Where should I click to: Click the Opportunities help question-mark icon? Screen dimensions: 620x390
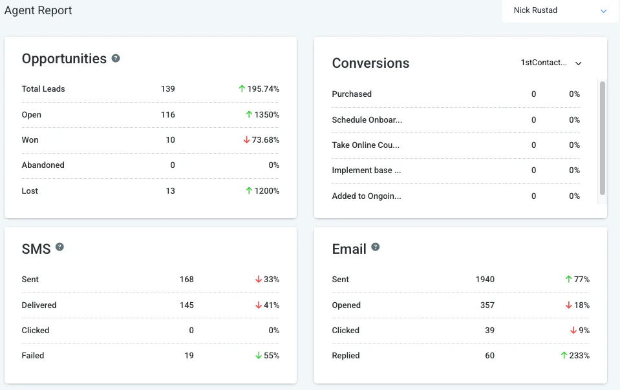116,58
